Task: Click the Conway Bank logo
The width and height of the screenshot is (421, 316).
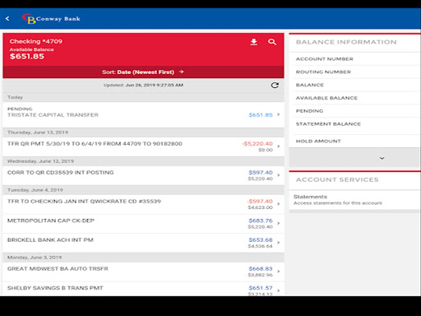Action: click(x=51, y=19)
